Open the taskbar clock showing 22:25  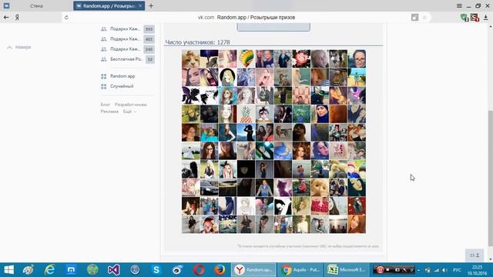pyautogui.click(x=477, y=270)
